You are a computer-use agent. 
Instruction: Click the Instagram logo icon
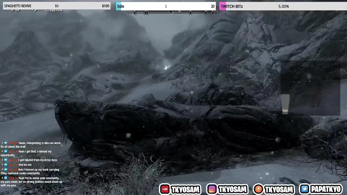point(212,189)
